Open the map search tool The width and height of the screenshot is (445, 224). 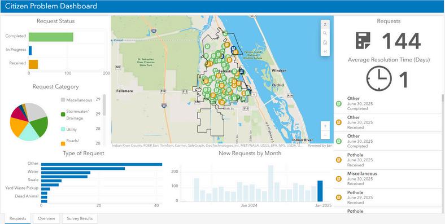325,33
